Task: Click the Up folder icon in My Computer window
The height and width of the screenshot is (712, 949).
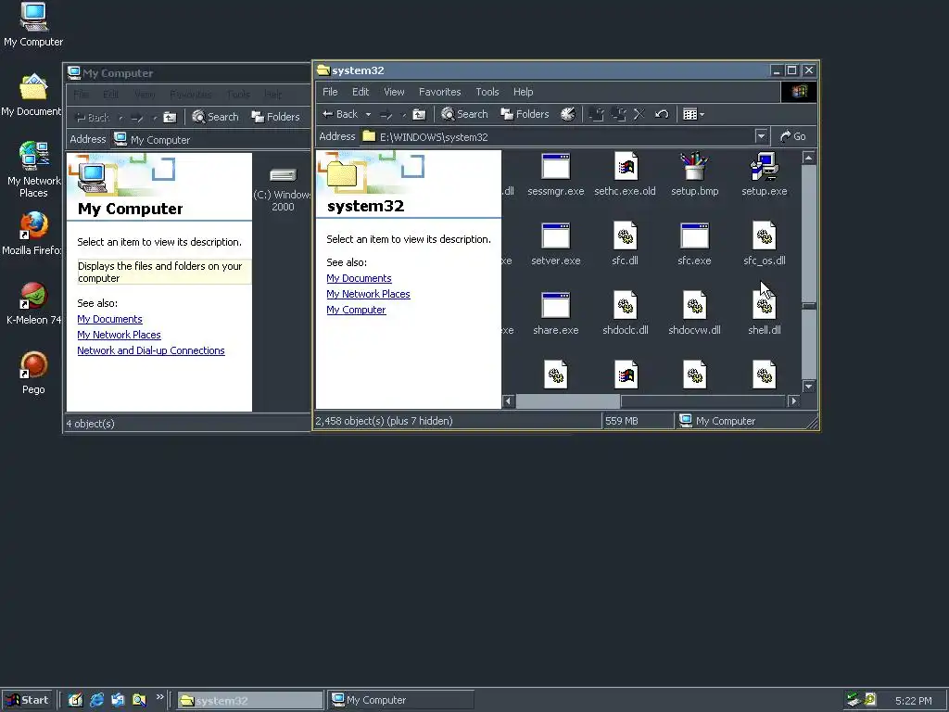Action: pyautogui.click(x=171, y=118)
